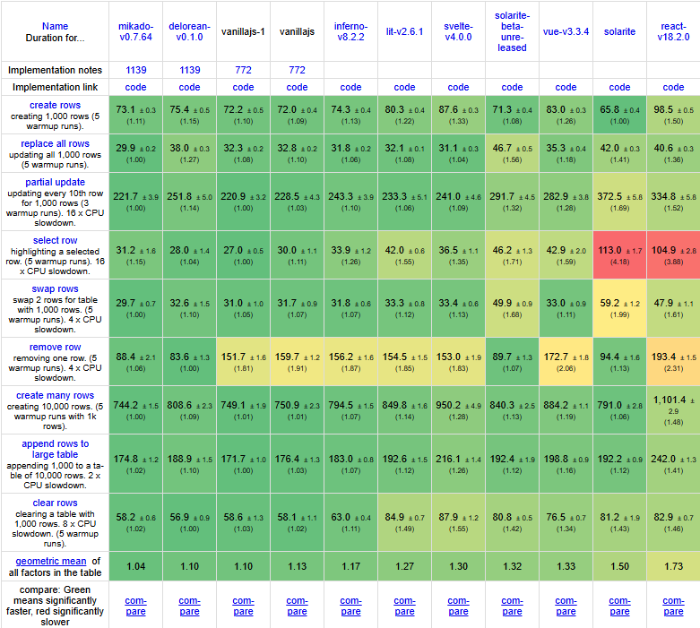Click the 1,101.4 create many rows cell
Screen dimensions: 700x628
click(x=673, y=410)
